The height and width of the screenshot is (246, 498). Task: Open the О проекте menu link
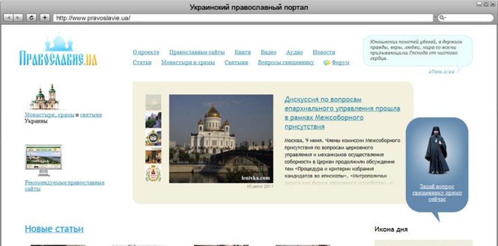pyautogui.click(x=146, y=52)
